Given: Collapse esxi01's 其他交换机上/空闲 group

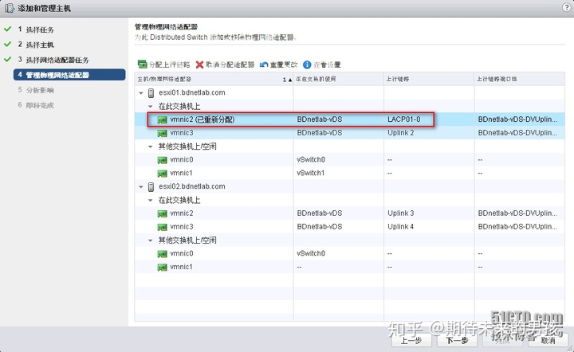Looking at the screenshot, I should 150,147.
